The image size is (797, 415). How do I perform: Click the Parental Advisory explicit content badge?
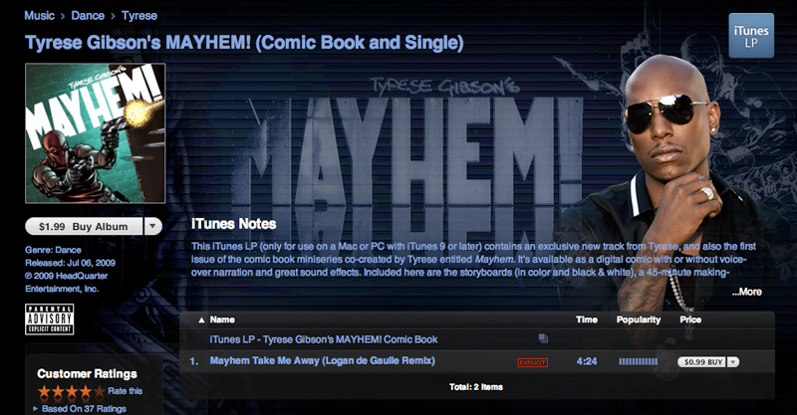tap(49, 319)
